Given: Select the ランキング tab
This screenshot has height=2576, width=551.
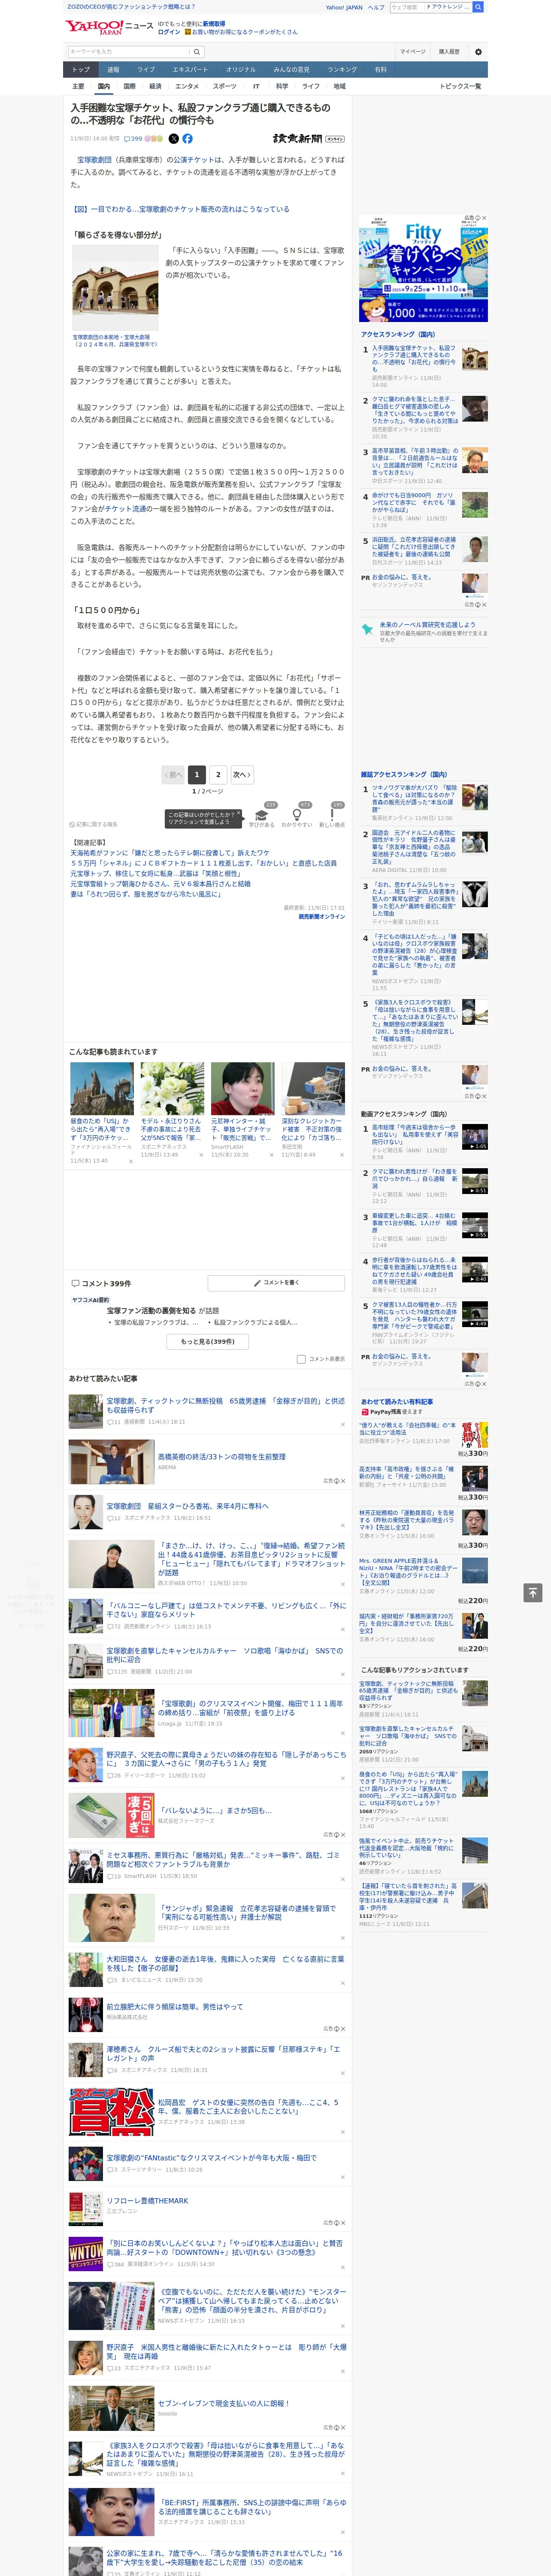Looking at the screenshot, I should (342, 70).
